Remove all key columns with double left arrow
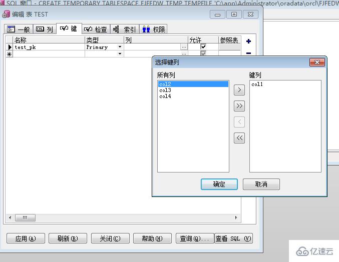 239,138
